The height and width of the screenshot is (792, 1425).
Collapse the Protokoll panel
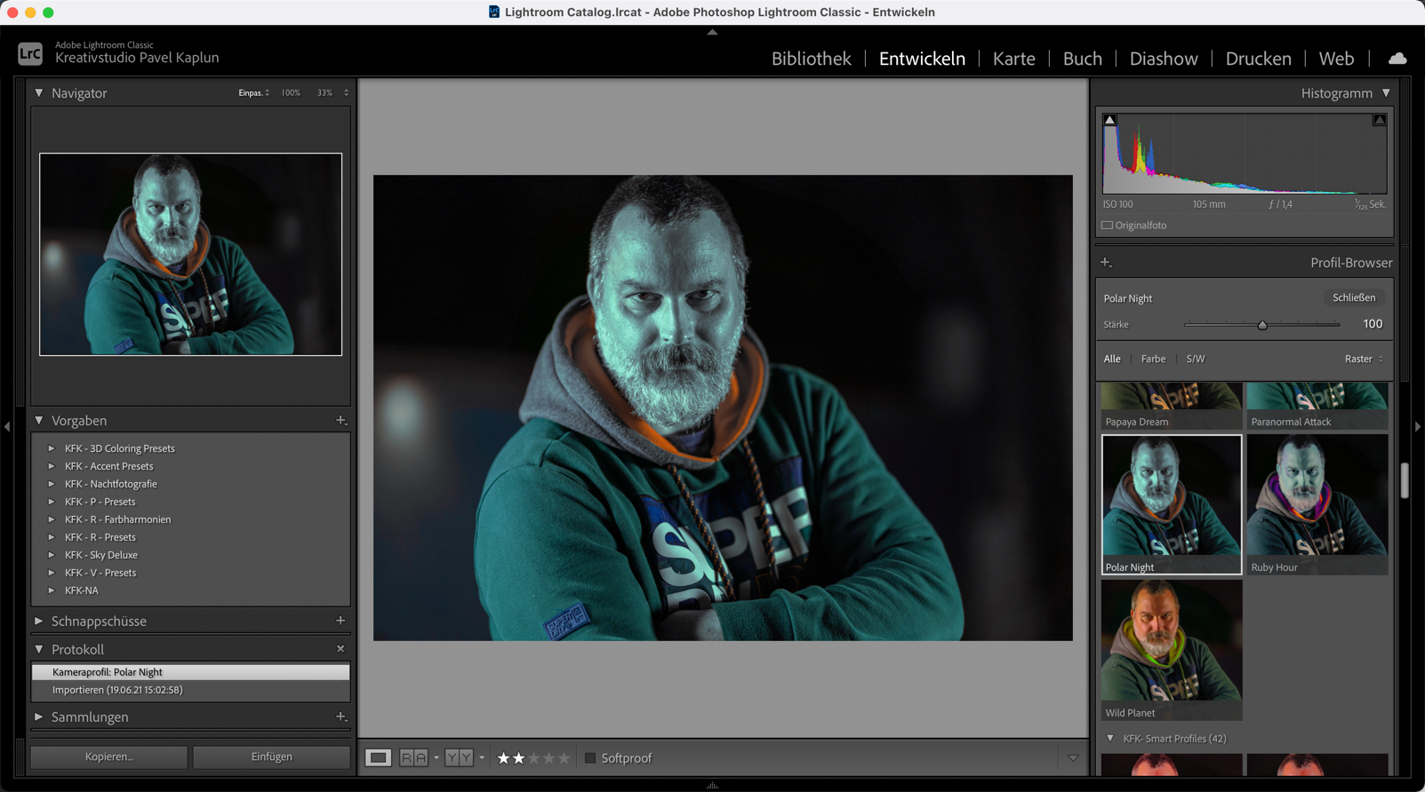[x=39, y=649]
